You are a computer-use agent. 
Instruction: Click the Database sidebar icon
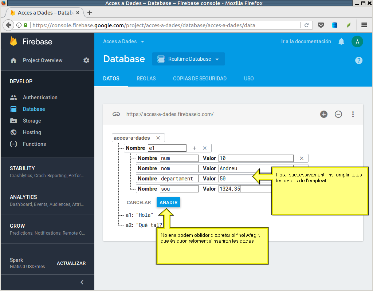tap(13, 109)
